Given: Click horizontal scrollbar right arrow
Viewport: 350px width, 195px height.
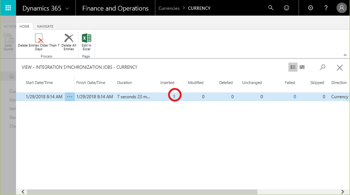Looking at the screenshot, I should coord(342,192).
